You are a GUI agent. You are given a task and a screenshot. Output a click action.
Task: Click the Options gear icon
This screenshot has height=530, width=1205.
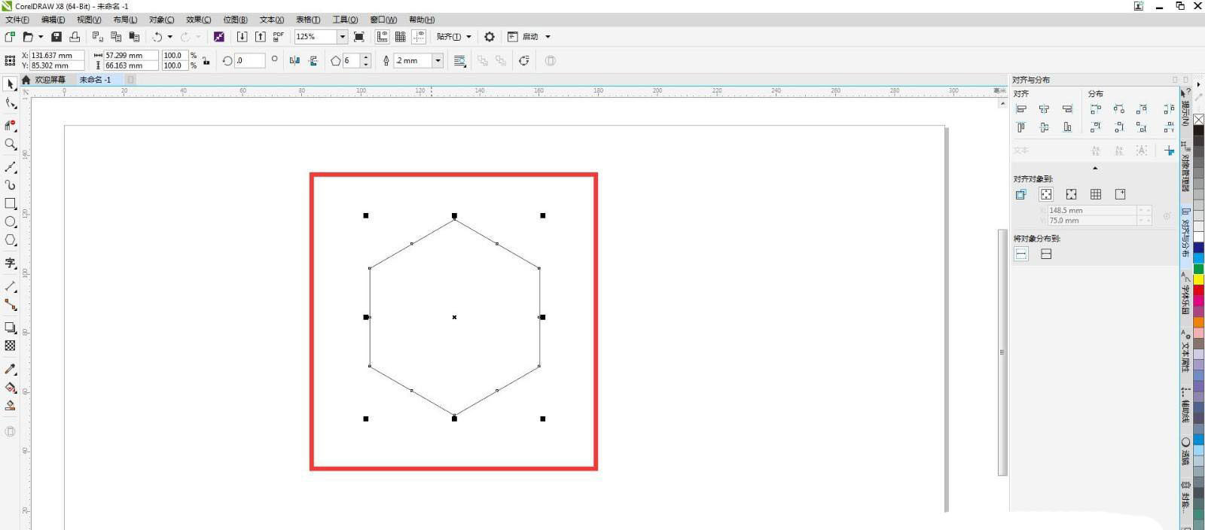(490, 37)
